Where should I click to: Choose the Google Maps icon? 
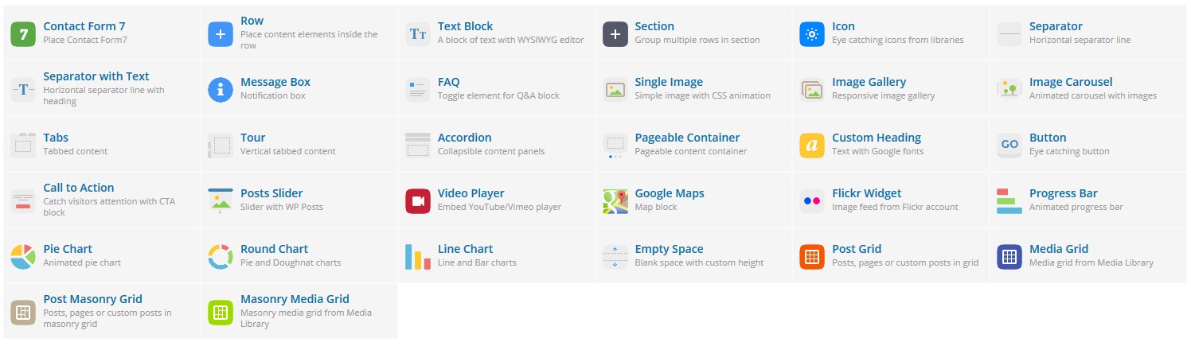pos(615,201)
